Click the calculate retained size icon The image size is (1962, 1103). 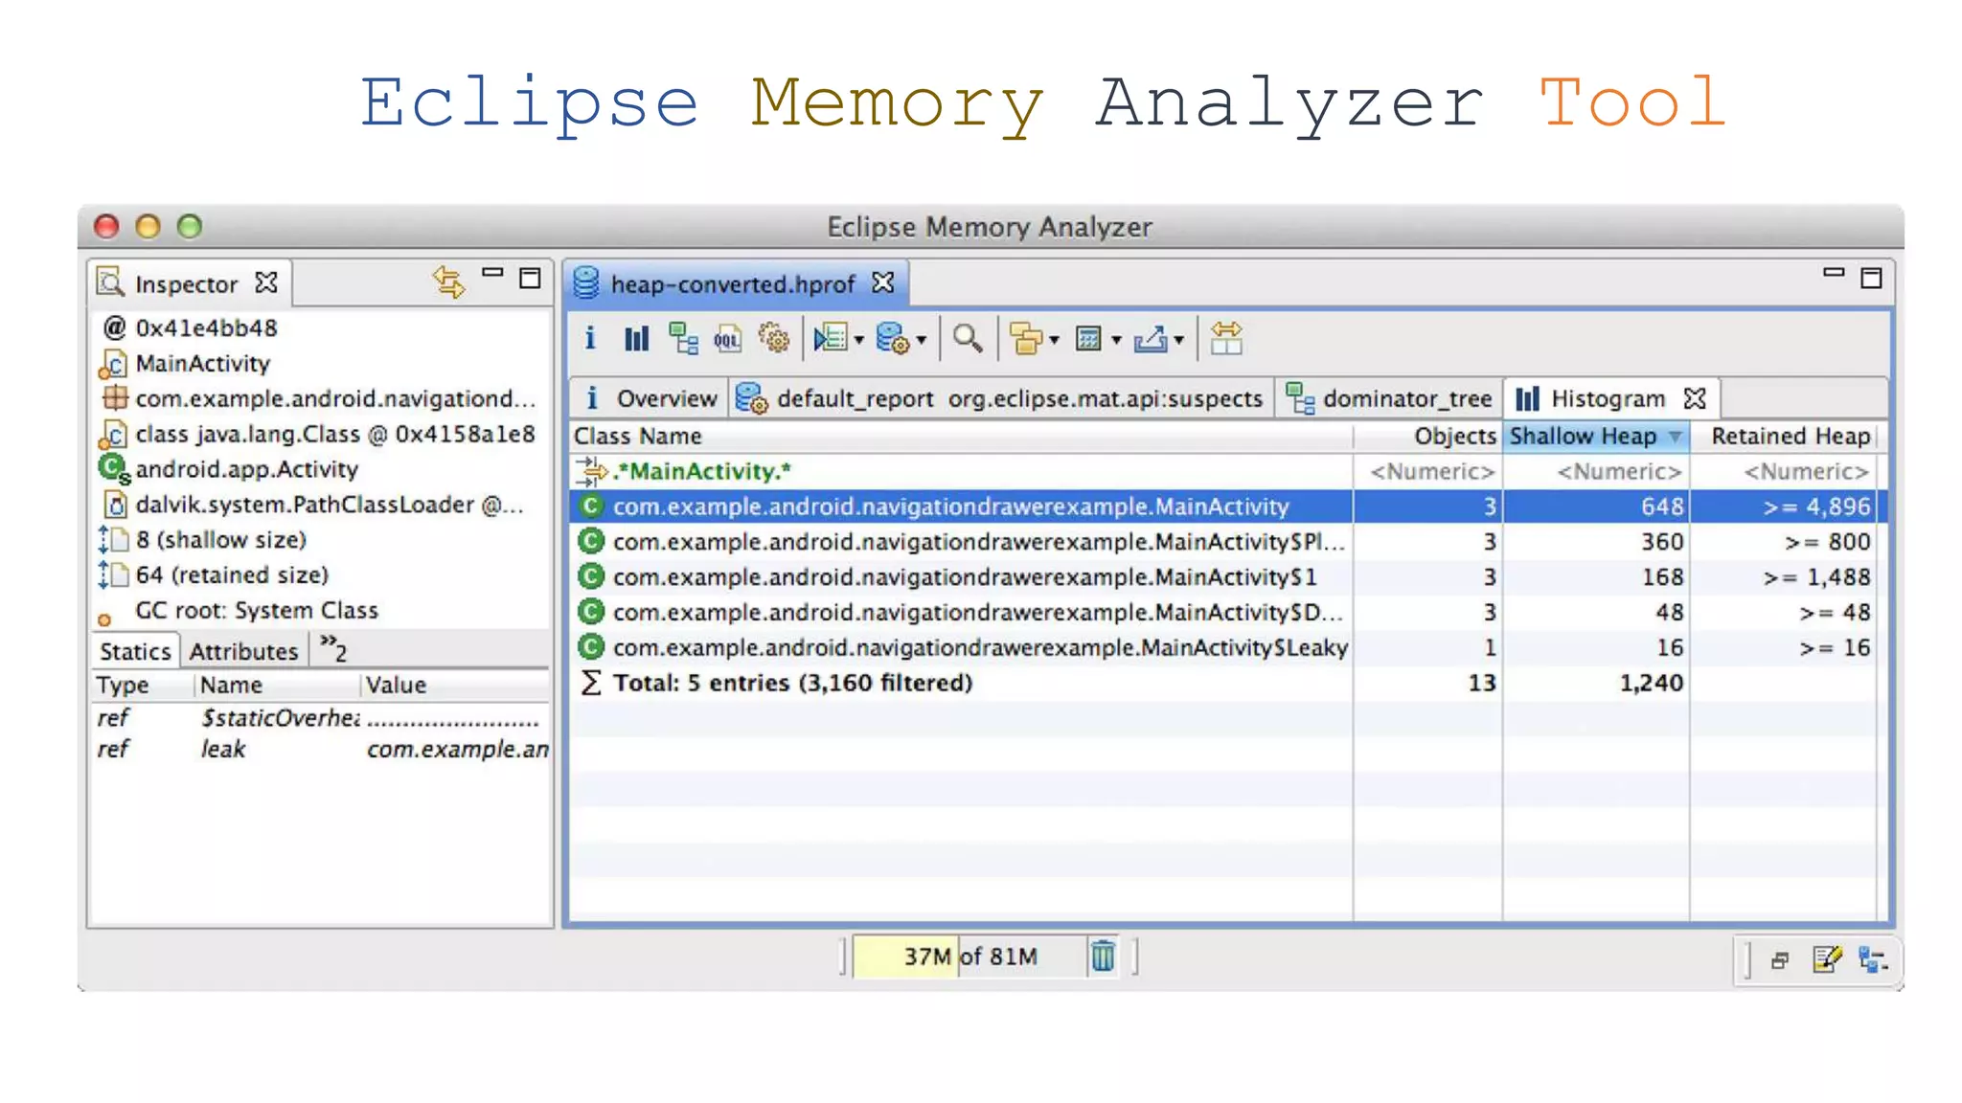1088,338
